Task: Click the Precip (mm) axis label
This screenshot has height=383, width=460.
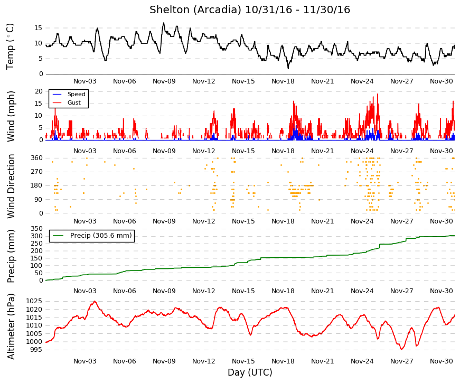Action: pyautogui.click(x=11, y=256)
